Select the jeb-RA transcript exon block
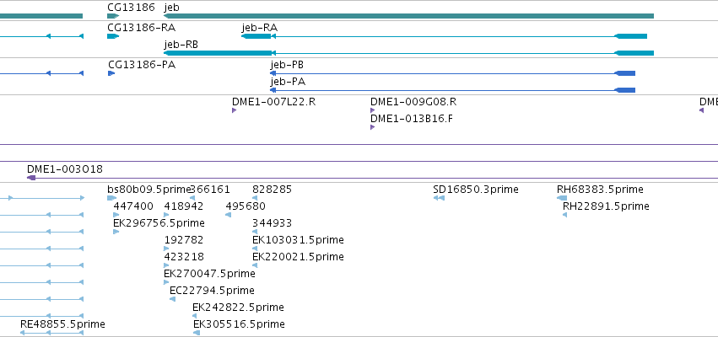 [256, 36]
